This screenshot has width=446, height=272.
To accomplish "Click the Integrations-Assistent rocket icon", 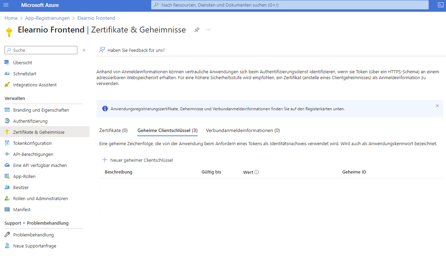I will point(7,85).
